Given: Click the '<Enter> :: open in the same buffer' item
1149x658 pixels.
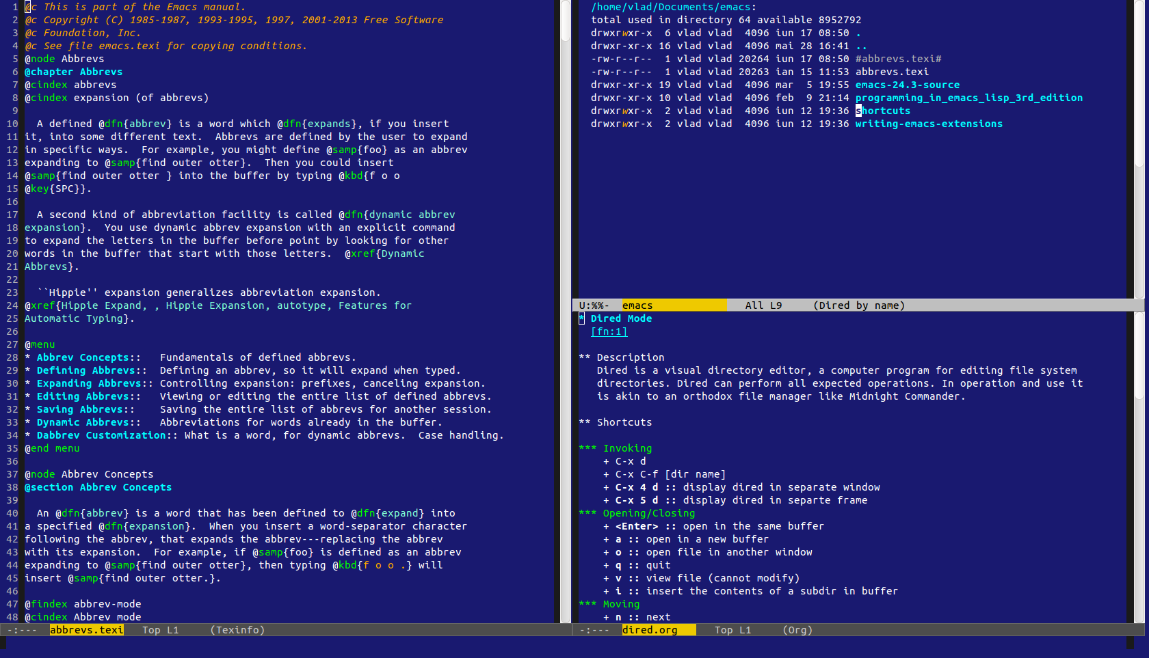Looking at the screenshot, I should (x=713, y=526).
